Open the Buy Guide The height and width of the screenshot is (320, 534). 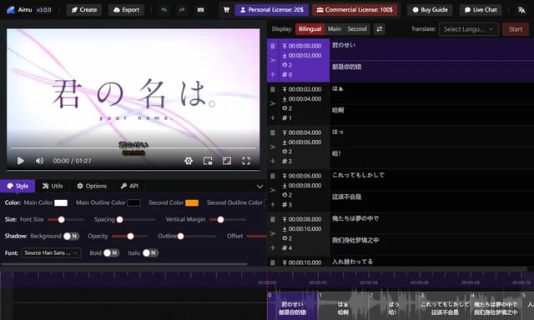coord(431,10)
